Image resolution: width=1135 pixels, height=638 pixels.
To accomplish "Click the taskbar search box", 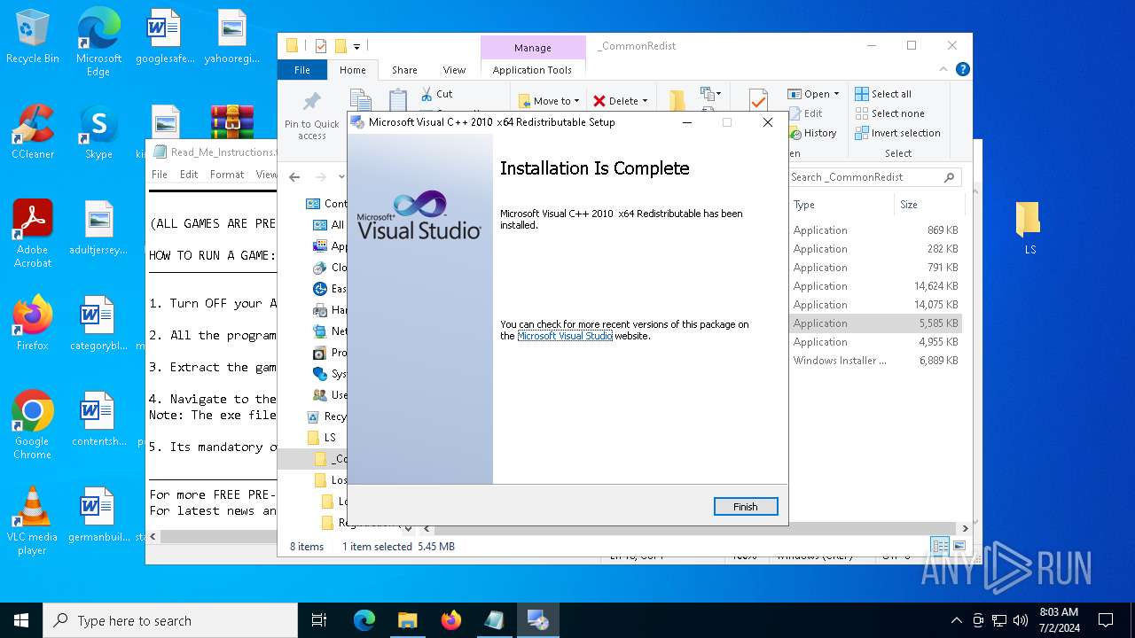I will 170,620.
